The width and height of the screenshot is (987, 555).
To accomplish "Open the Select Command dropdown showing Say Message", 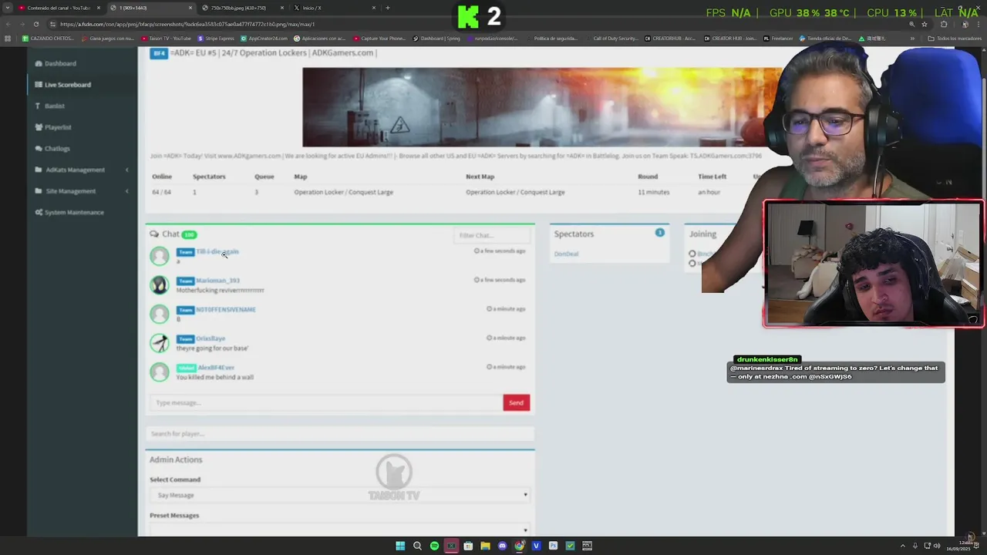I will coord(339,495).
